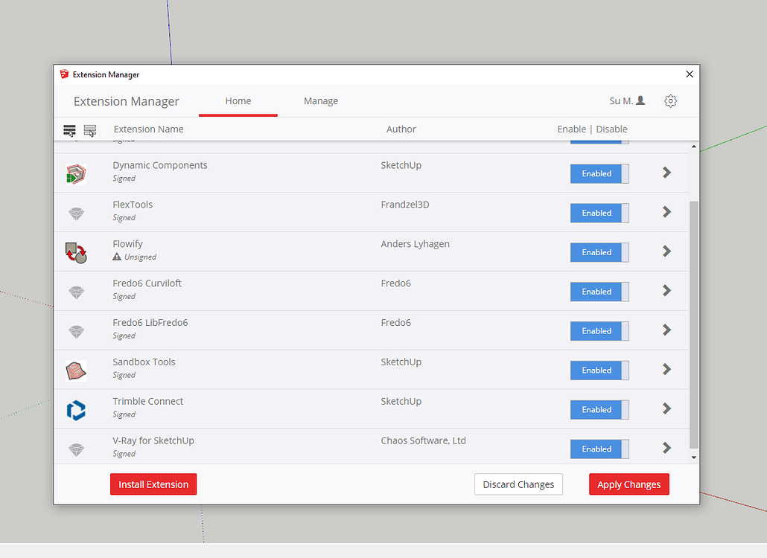This screenshot has height=558, width=767.
Task: Disable the Sandbox Tools toggle
Action: [x=599, y=371]
